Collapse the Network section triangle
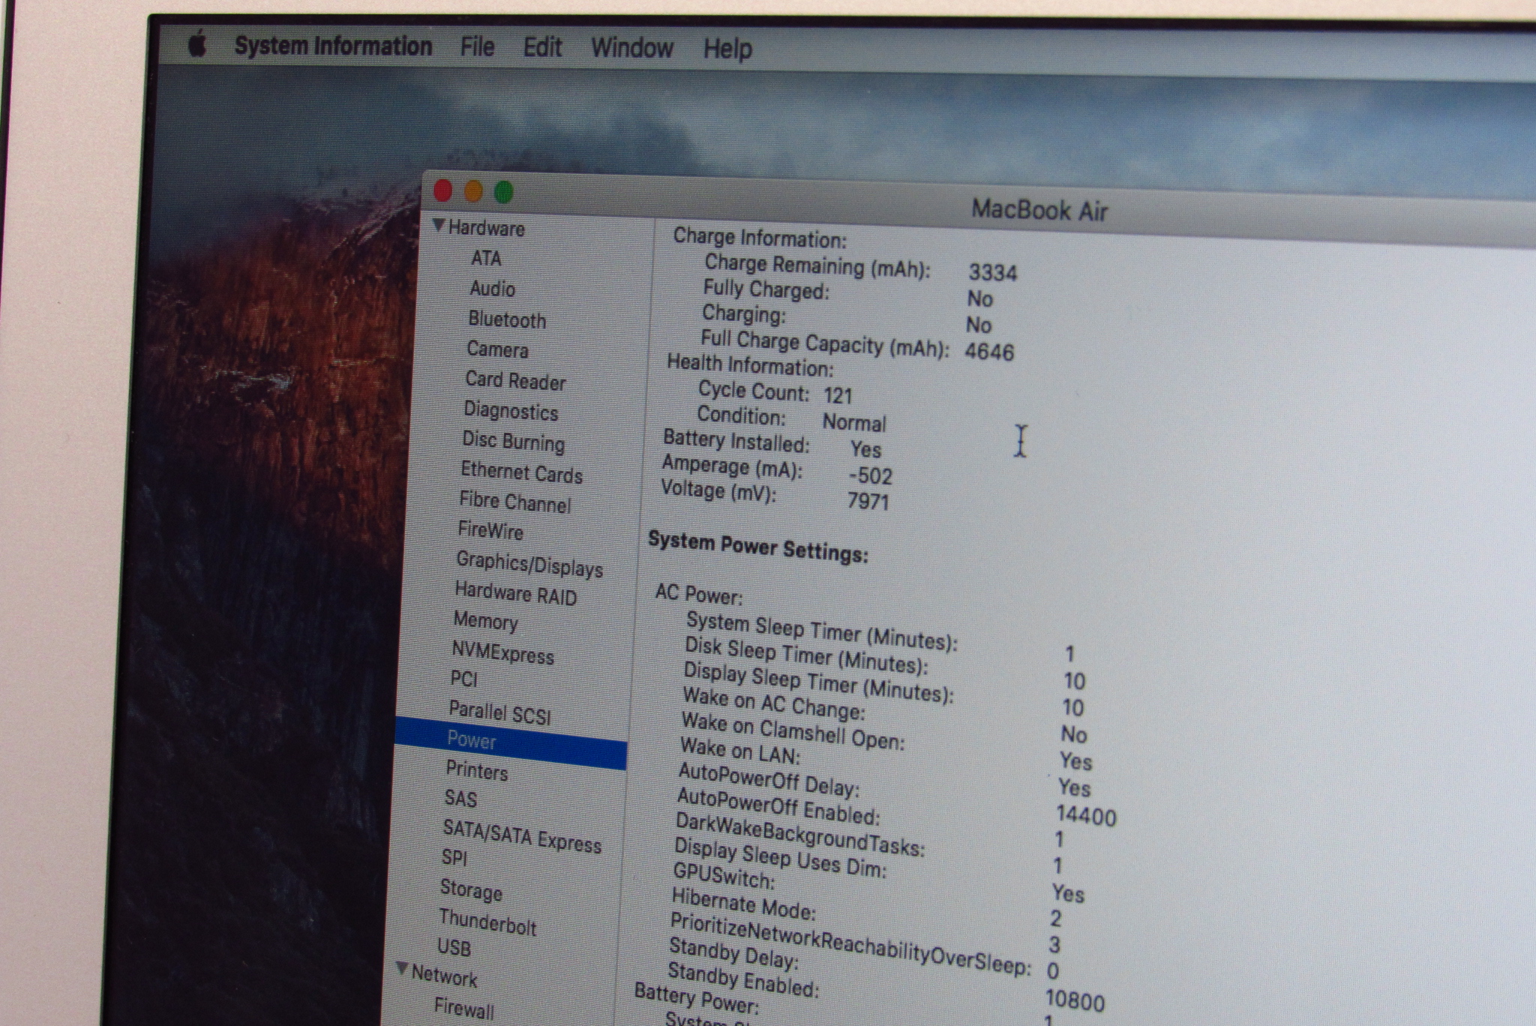 click(x=403, y=968)
